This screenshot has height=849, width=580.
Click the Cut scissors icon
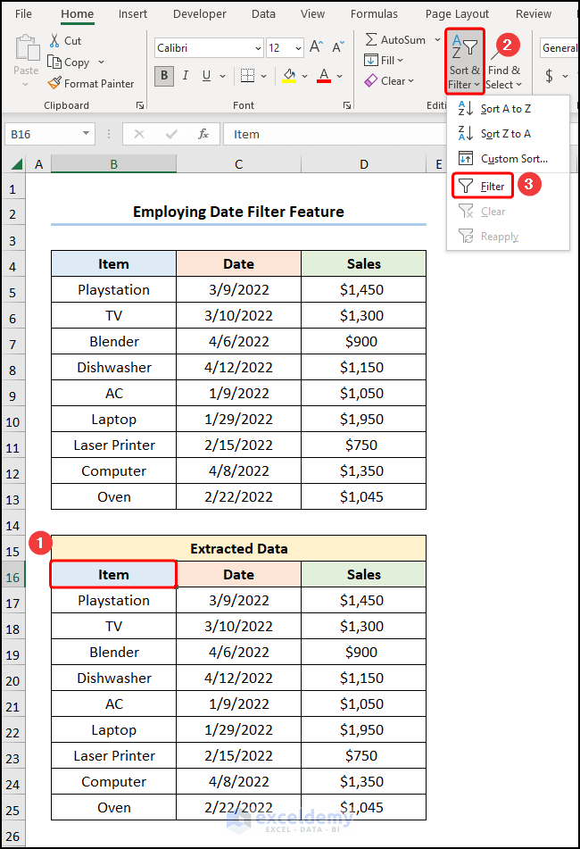pos(54,40)
